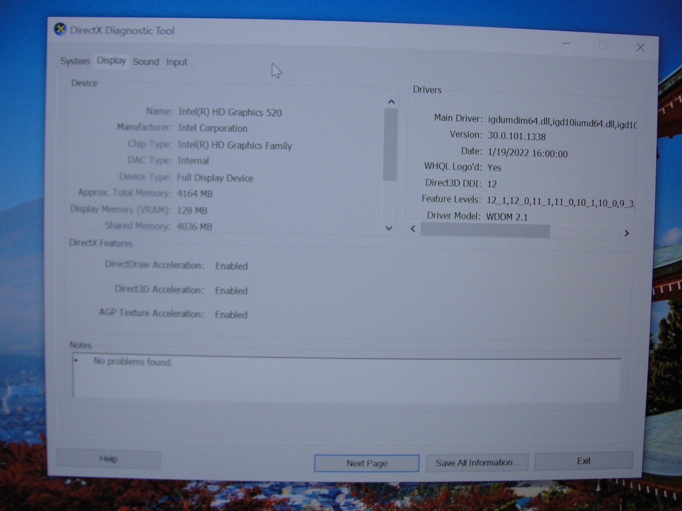Viewport: 682px width, 511px height.
Task: Click the disabled maximize button
Action: [x=603, y=45]
